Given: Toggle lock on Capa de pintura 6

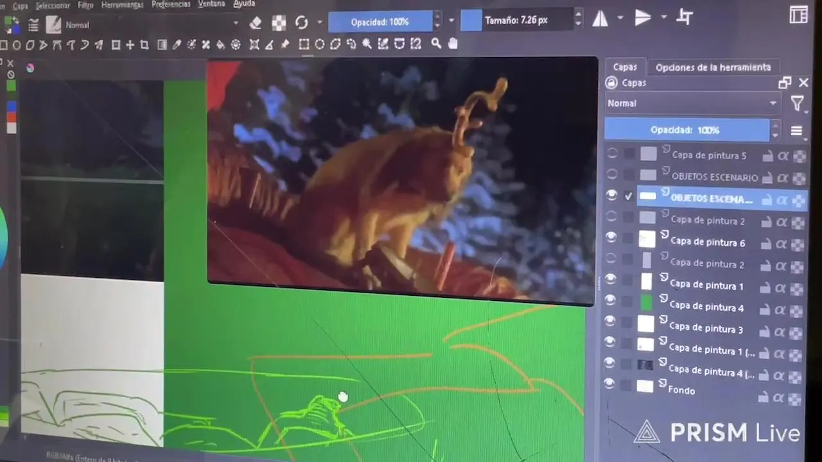Looking at the screenshot, I should [x=767, y=244].
